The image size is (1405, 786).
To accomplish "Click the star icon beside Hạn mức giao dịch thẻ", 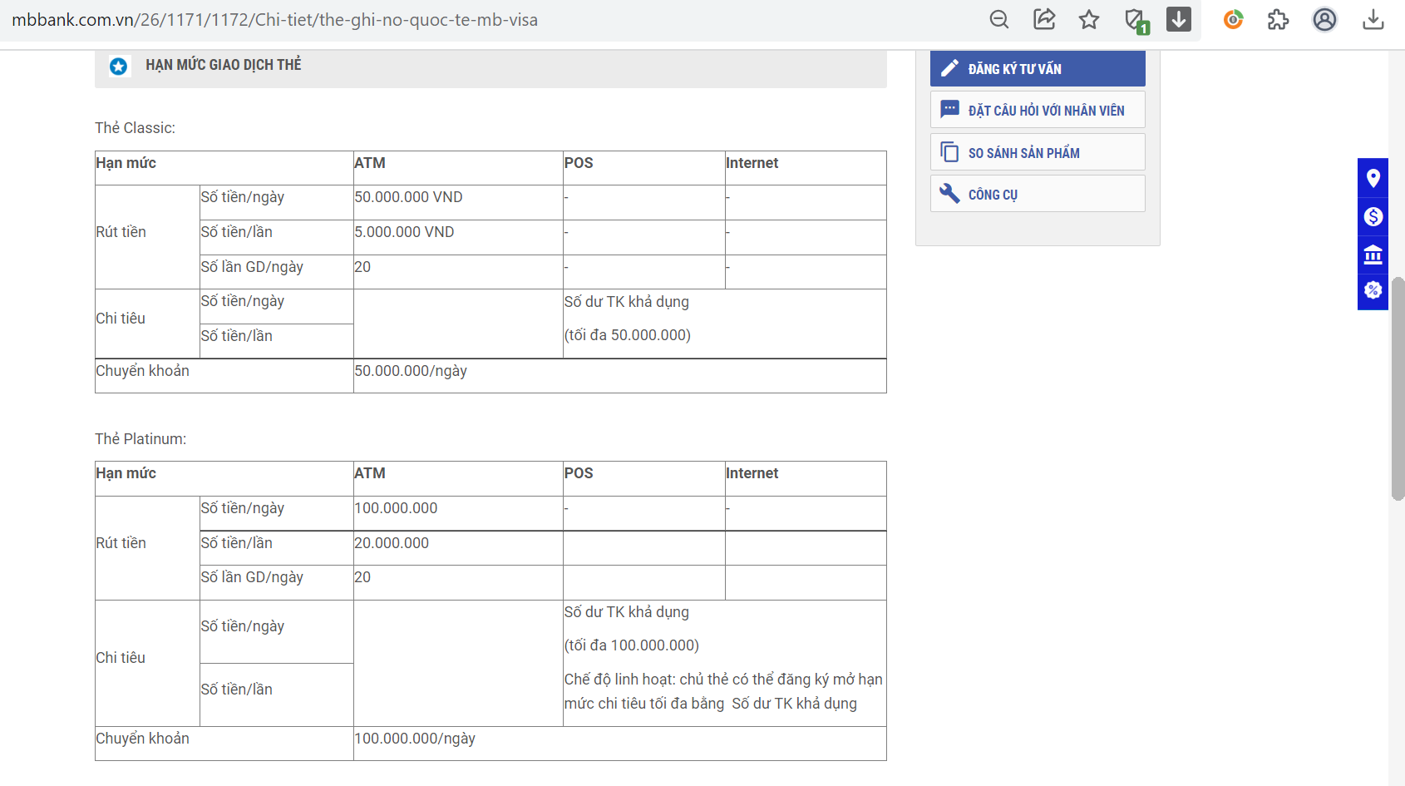I will click(119, 66).
